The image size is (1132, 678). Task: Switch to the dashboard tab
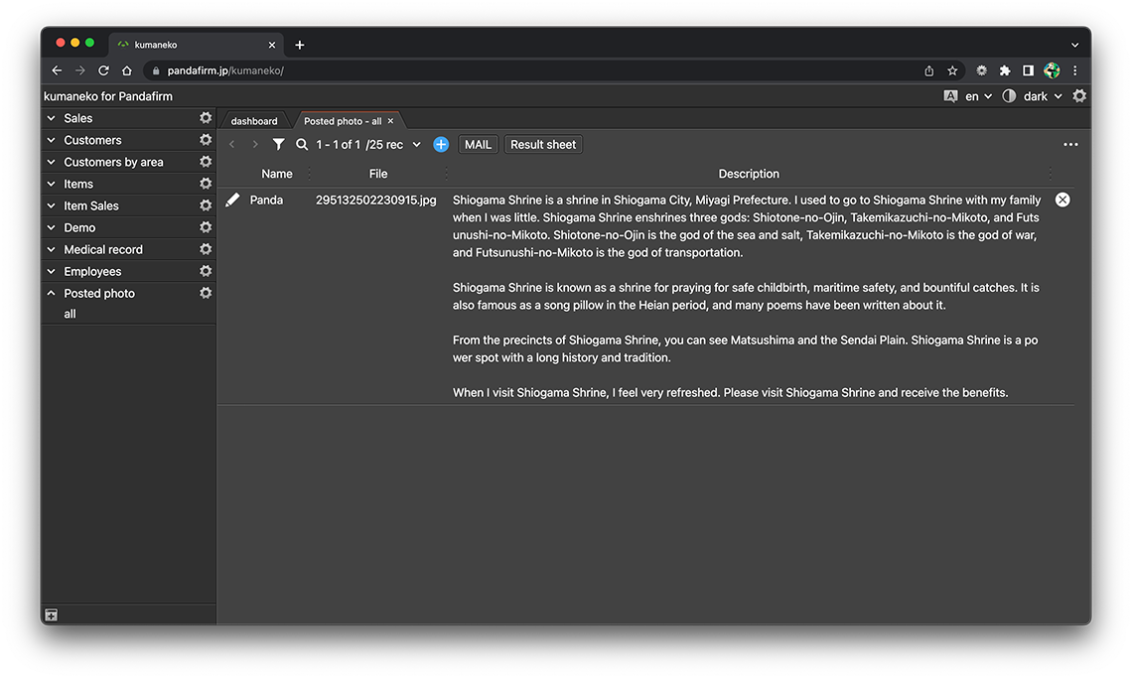[x=254, y=121]
